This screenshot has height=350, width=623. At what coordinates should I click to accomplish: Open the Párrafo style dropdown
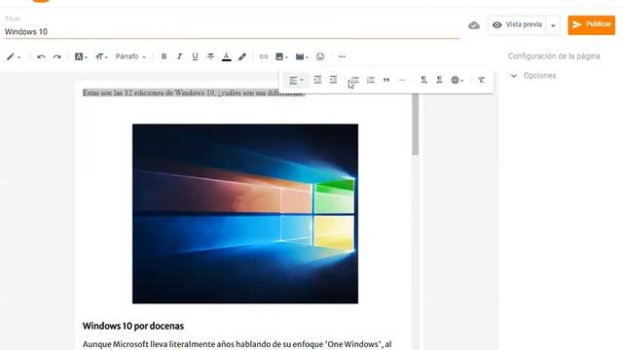130,56
